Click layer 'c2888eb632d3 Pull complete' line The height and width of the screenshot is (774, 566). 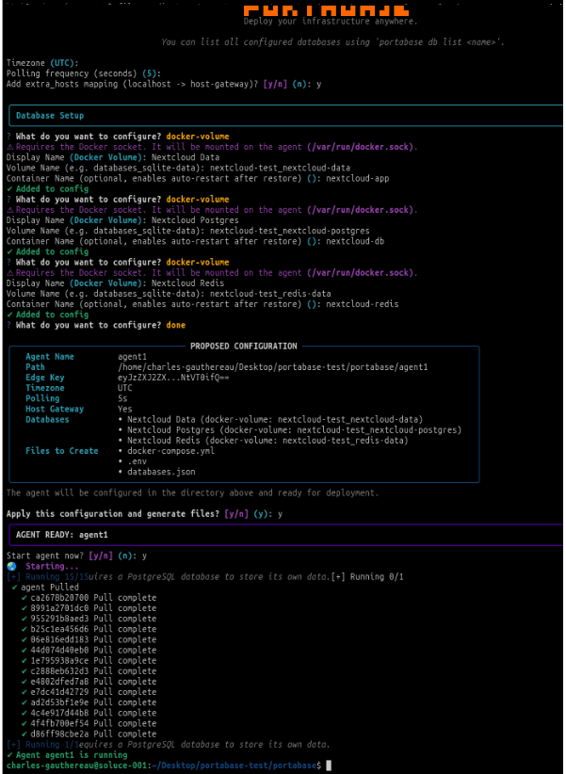coord(89,671)
